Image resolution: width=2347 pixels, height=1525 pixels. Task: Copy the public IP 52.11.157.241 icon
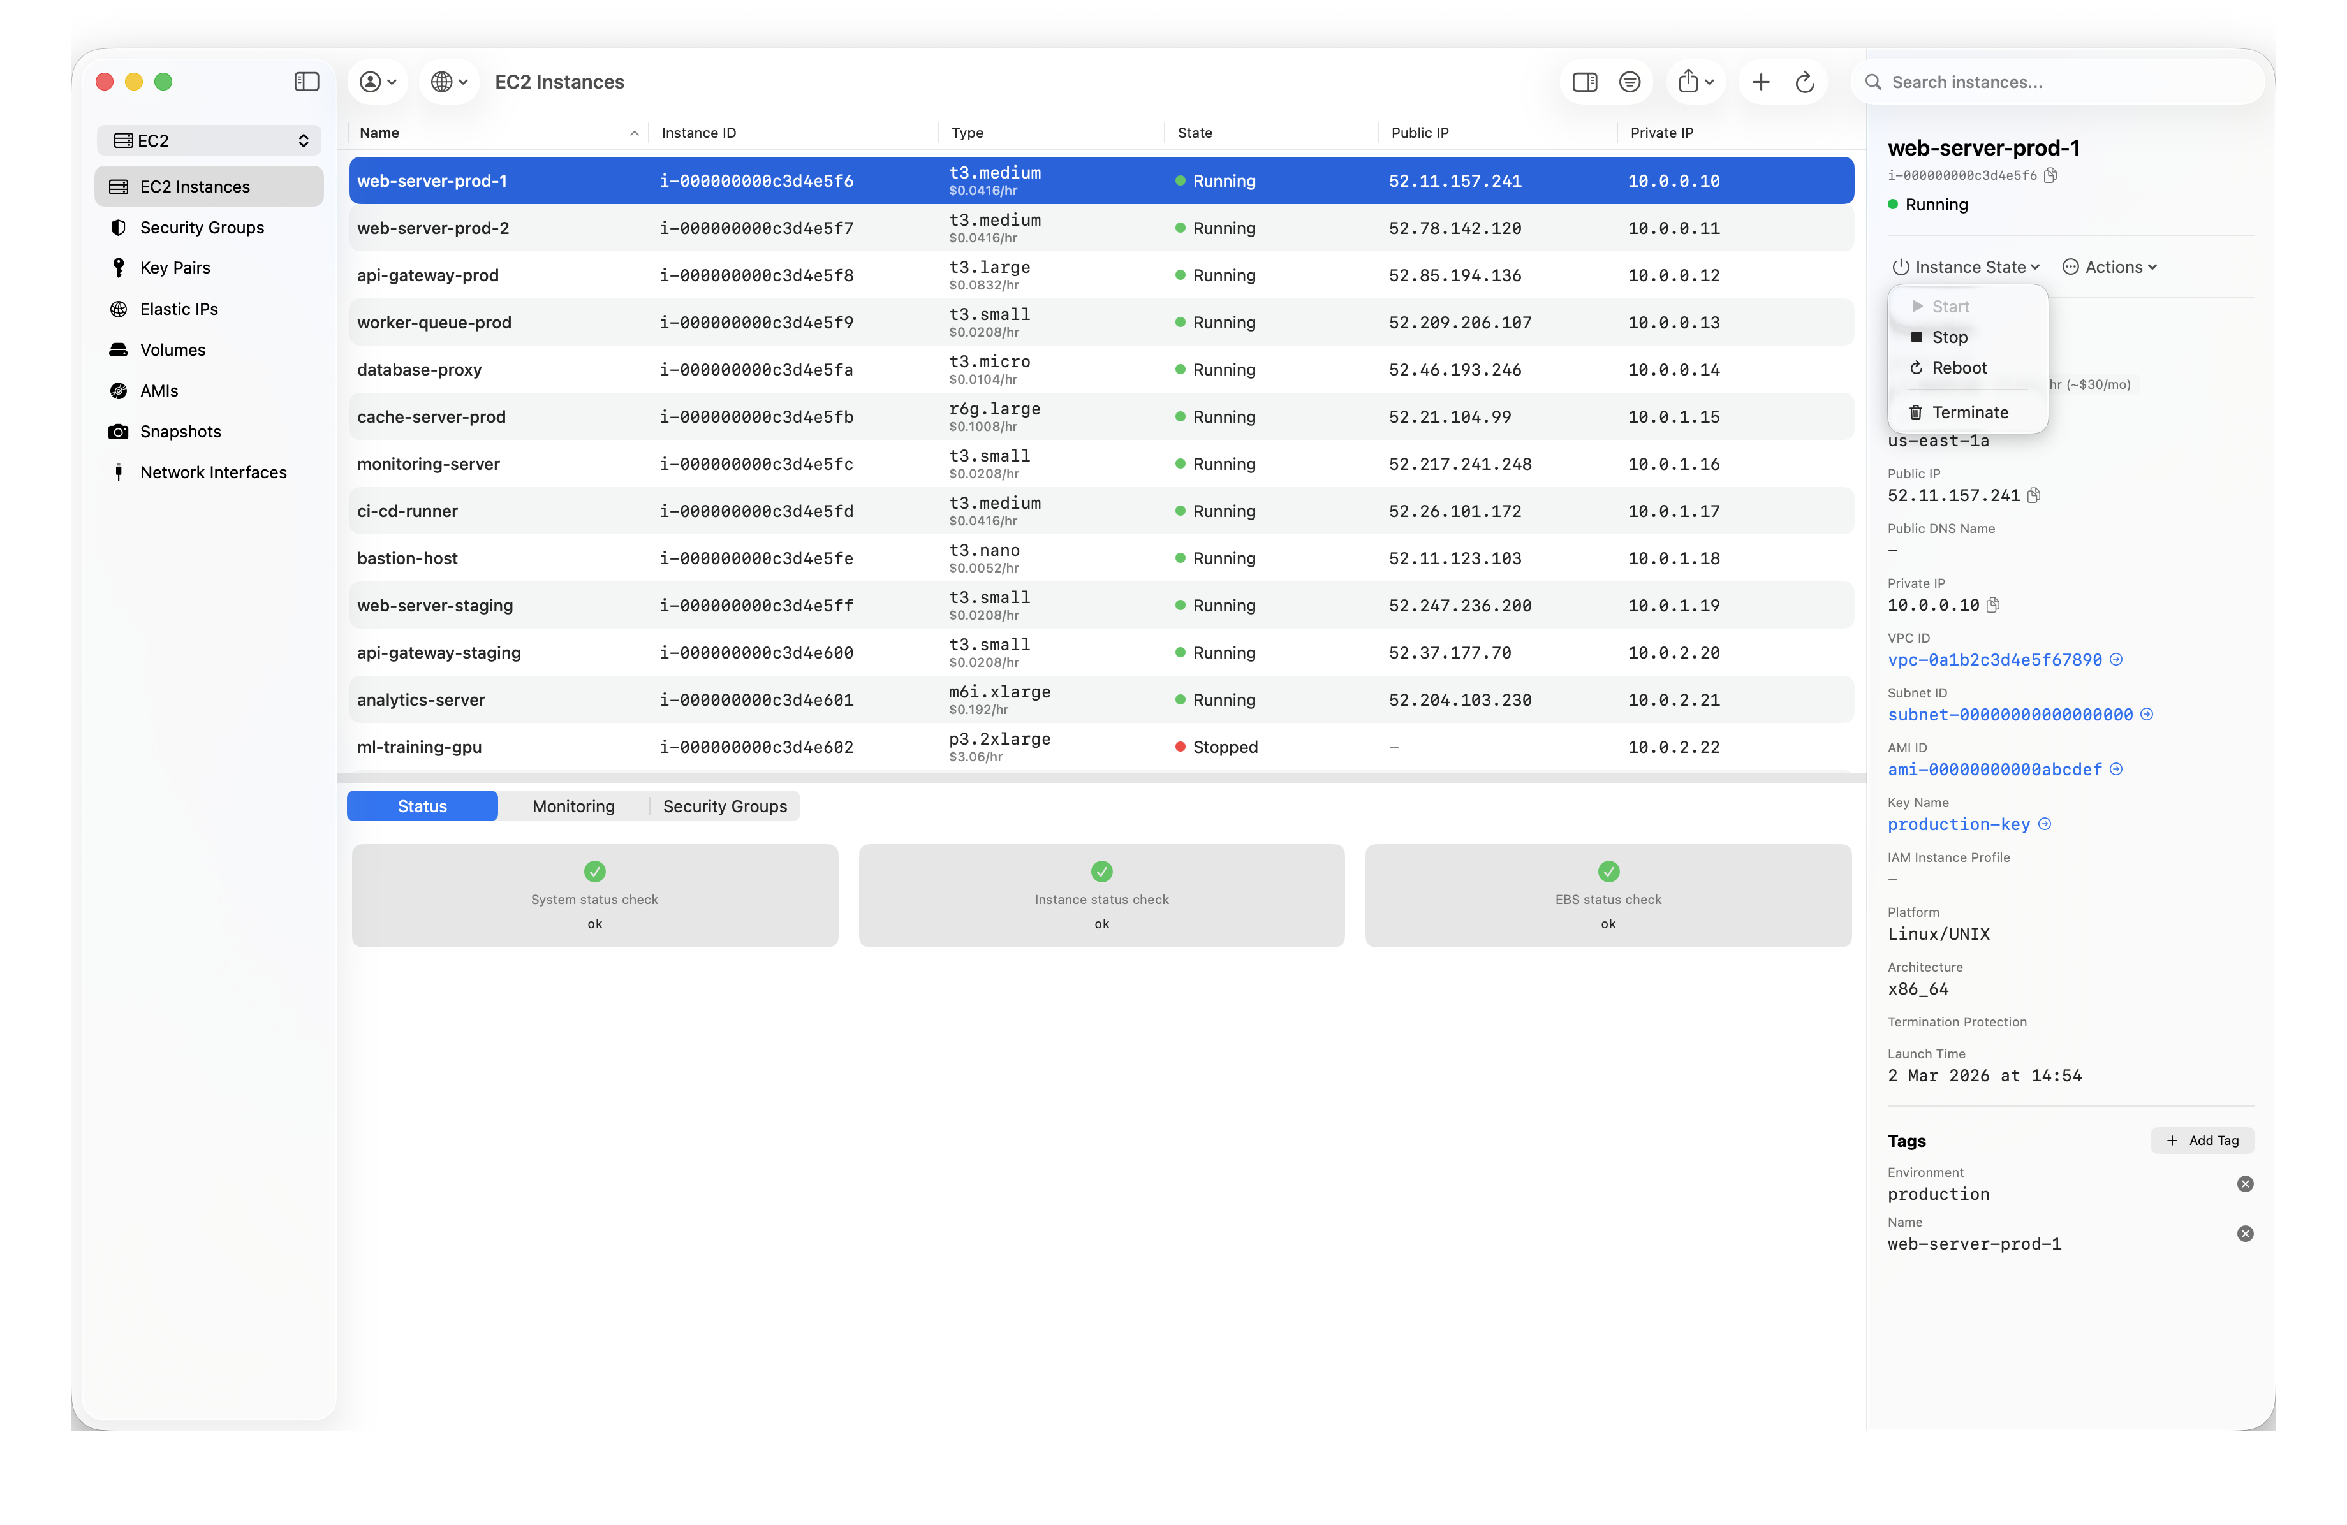(2034, 496)
